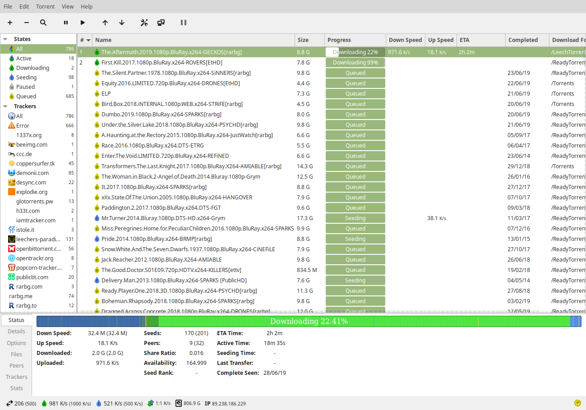Collapse the Trackers section in sidebar
Viewport: 586px width, 410px height.
click(x=6, y=106)
